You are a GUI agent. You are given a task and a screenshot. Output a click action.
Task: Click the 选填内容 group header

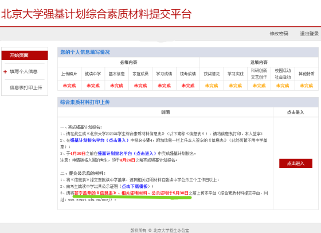[x=259, y=62]
